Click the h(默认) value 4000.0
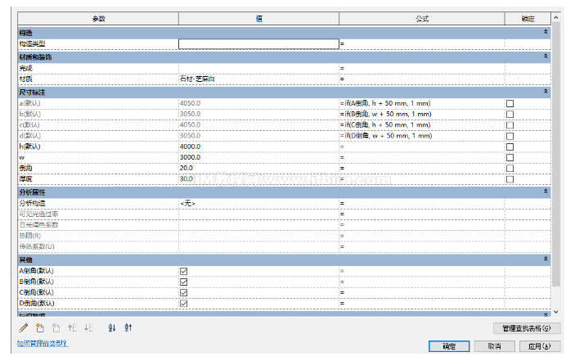Screen dimensions: 575x361 [x=190, y=147]
